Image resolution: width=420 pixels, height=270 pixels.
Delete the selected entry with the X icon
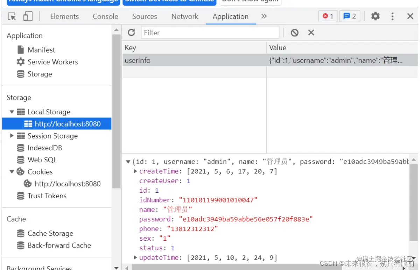pos(311,33)
